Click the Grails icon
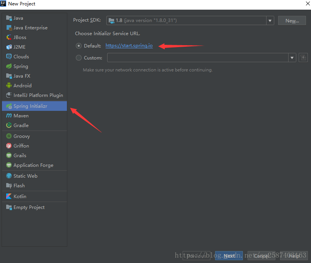Viewport: 311px width, 263px height. pos(9,156)
